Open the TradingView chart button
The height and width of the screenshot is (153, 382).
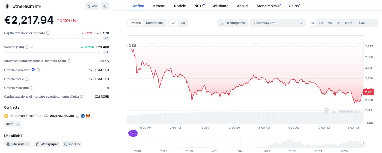click(x=233, y=23)
